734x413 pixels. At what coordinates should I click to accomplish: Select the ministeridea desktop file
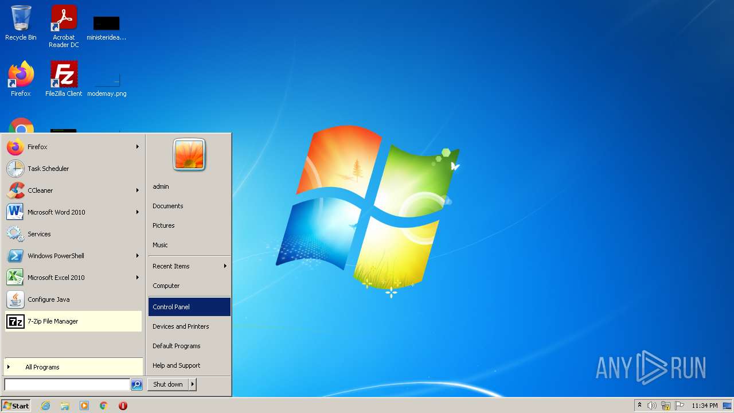pos(107,29)
